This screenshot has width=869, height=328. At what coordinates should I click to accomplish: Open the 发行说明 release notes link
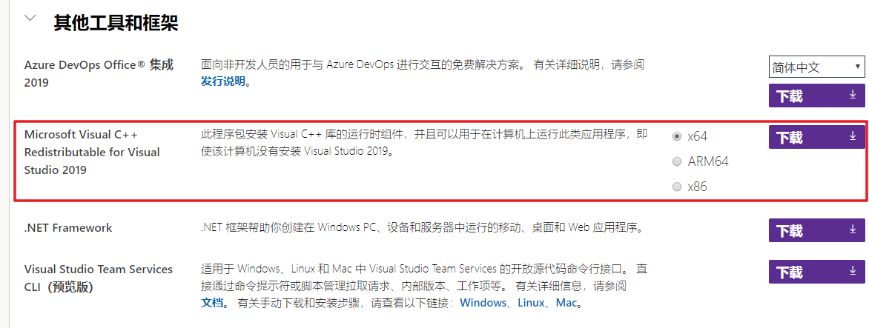click(x=222, y=81)
